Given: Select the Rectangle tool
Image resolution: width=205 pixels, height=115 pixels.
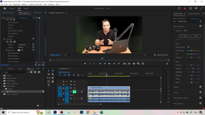Looking at the screenshot, I should click(49, 81).
